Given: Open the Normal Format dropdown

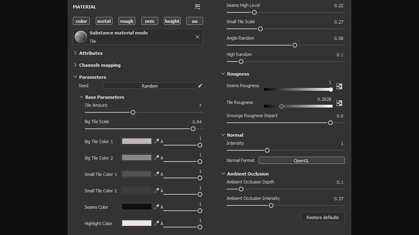Looking at the screenshot, I should [301, 160].
